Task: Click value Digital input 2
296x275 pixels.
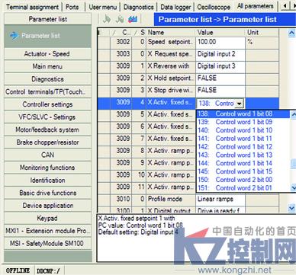Action: 220,54
